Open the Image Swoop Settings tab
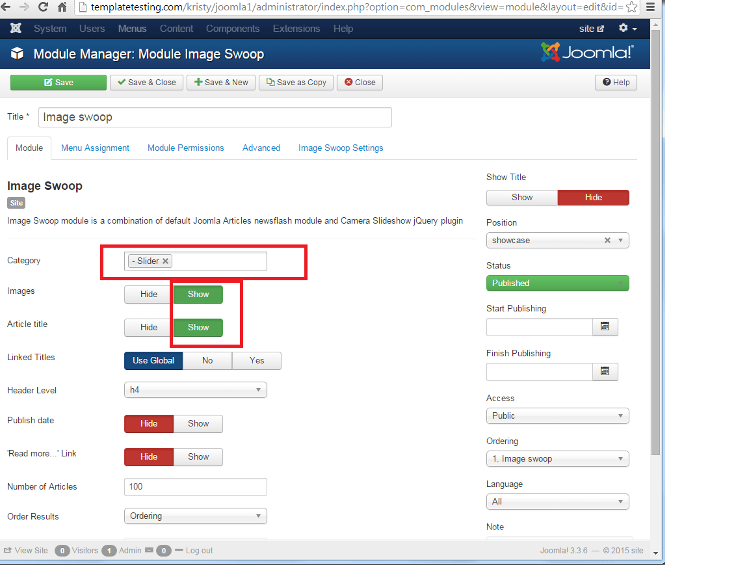The height and width of the screenshot is (565, 749). click(x=341, y=148)
